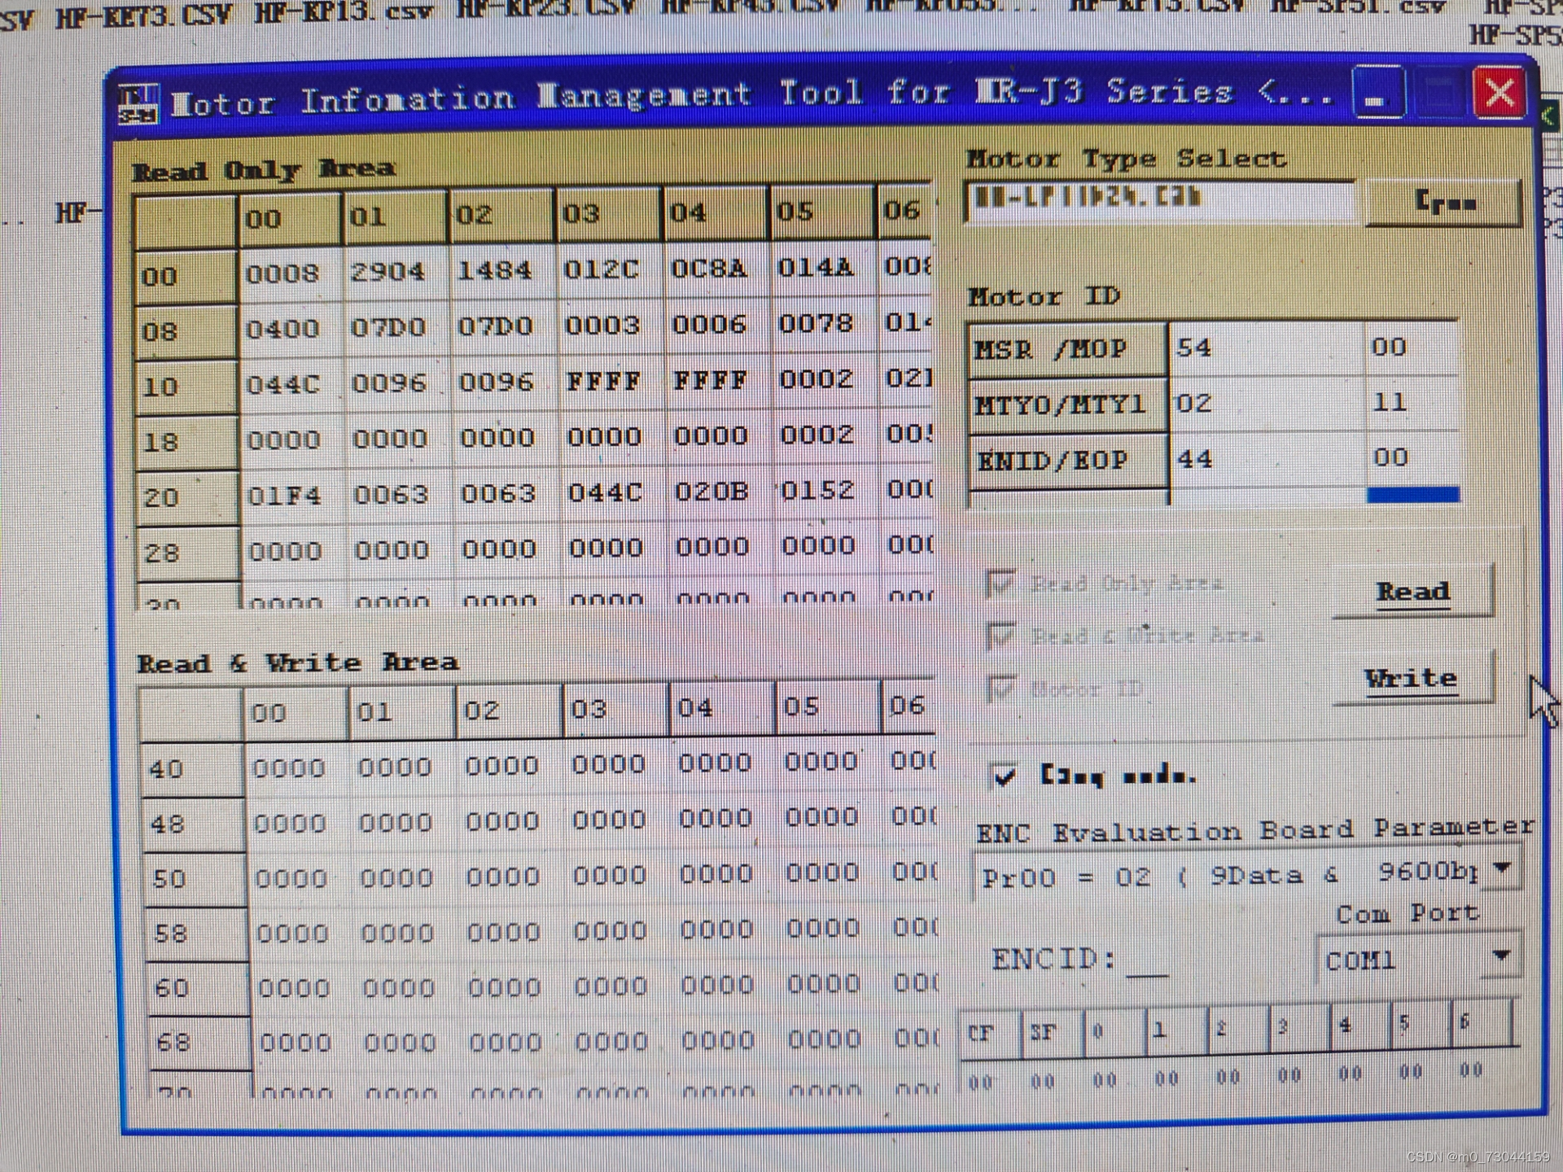1563x1172 pixels.
Task: Select row 40 column 00 cell in Read & Write
Action: coord(296,768)
